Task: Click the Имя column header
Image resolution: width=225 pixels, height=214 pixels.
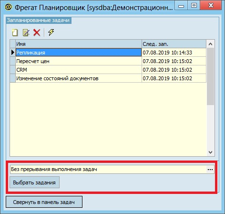Action: coord(79,44)
